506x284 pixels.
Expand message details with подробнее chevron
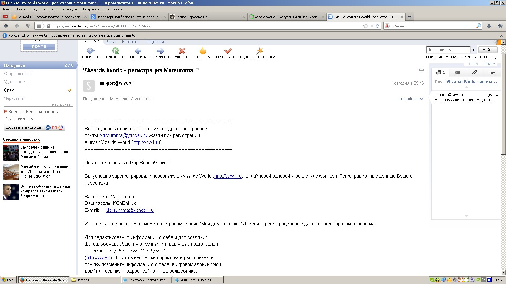point(422,99)
